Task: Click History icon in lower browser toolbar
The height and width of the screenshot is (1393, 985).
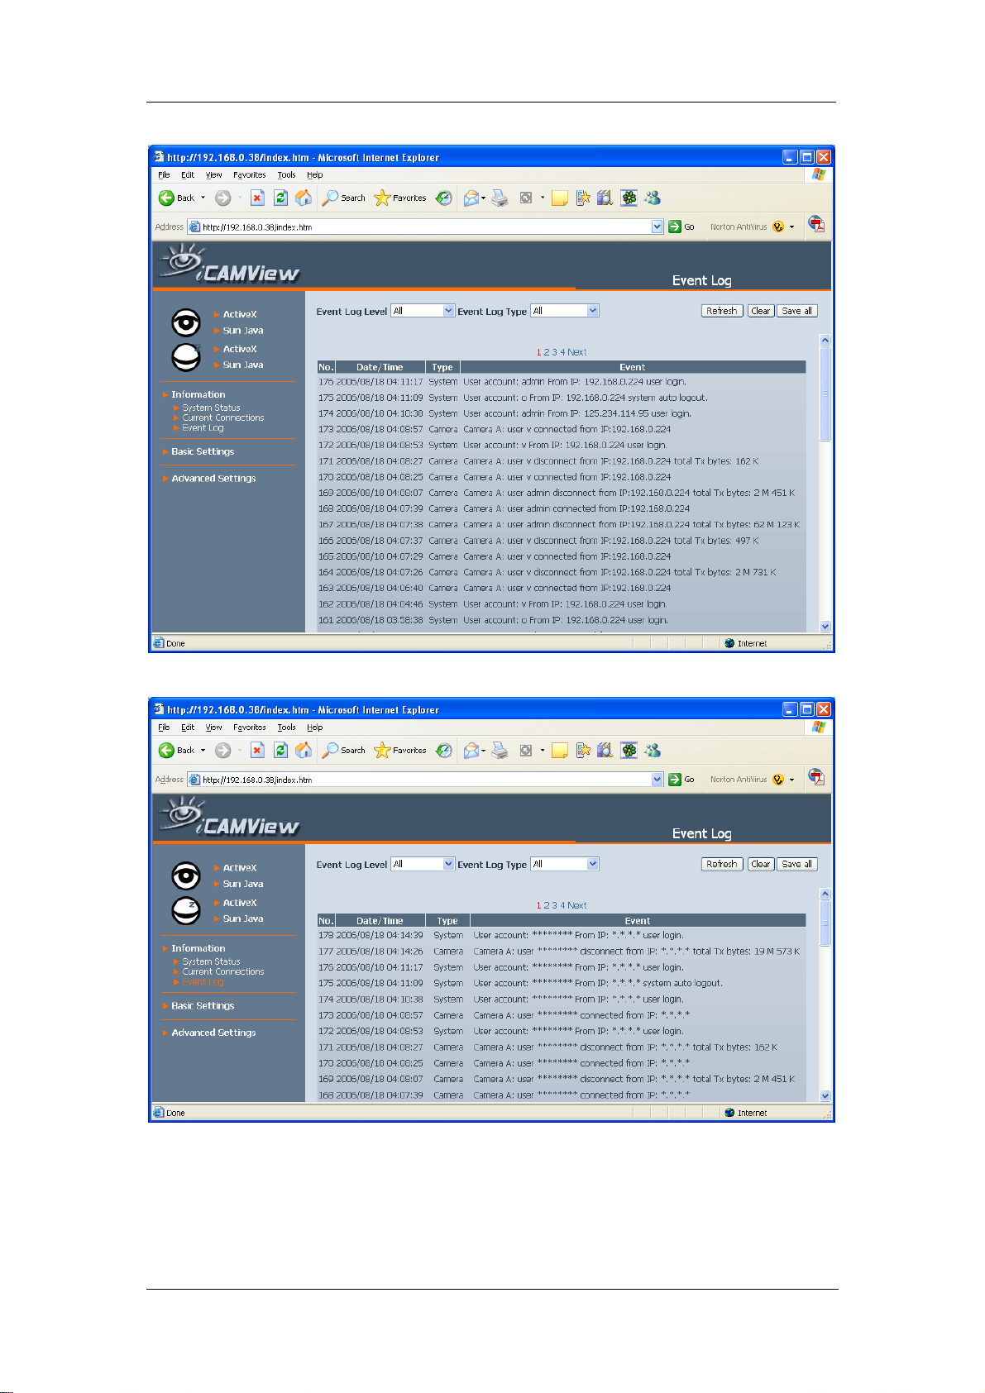Action: (x=444, y=750)
